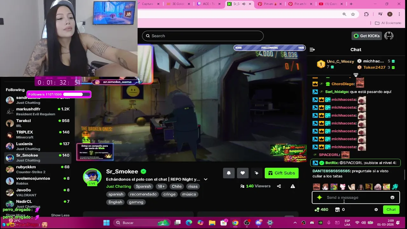
Task: Open JavoOo VALORANT channel
Action: (x=38, y=192)
